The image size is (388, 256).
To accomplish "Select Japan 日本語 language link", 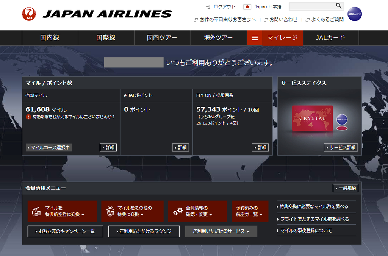I will pyautogui.click(x=268, y=7).
